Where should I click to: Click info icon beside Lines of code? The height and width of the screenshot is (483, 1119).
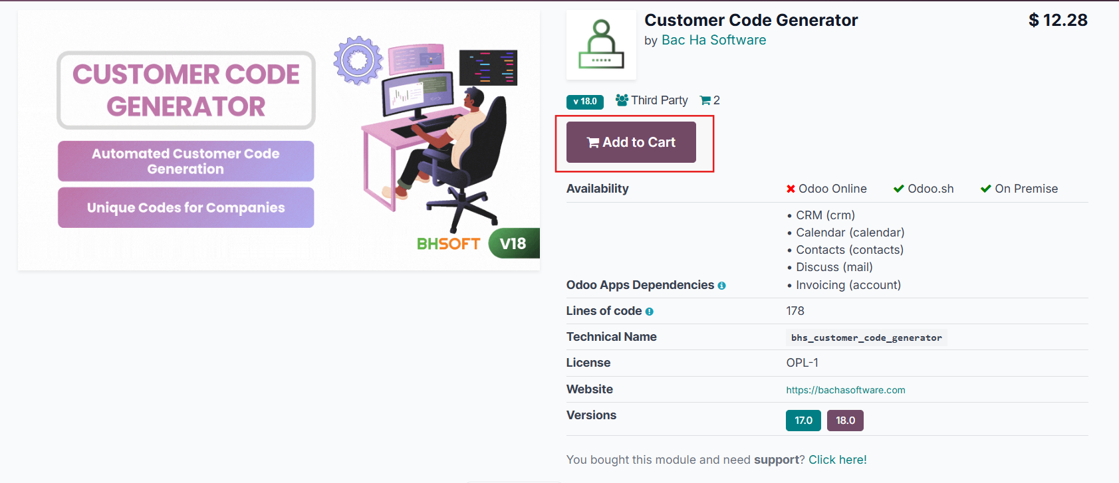click(x=649, y=312)
